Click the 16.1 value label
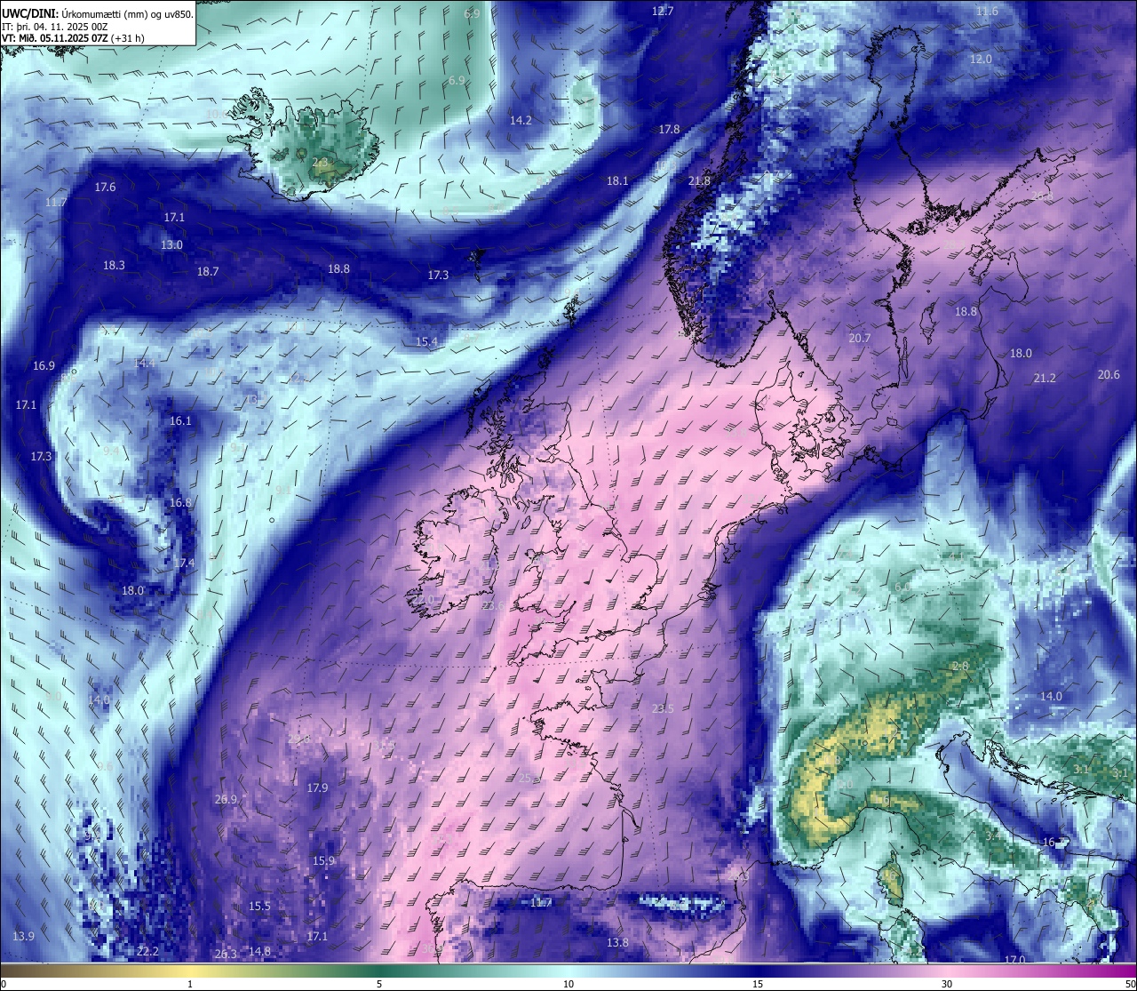Viewport: 1137px width, 991px height. (x=180, y=421)
